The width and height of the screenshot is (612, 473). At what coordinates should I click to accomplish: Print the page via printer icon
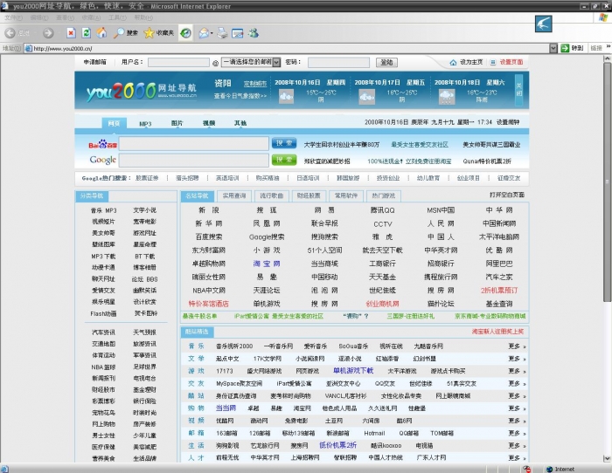click(x=222, y=33)
